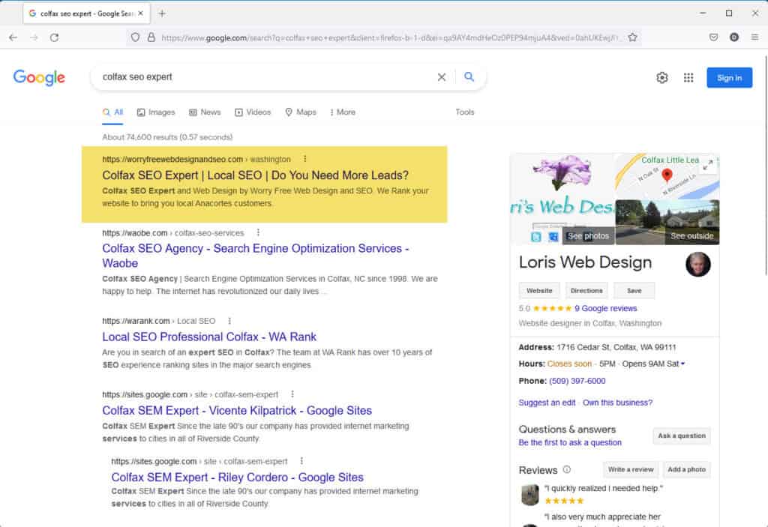Click the Add a photo button
Screen dimensions: 768x527
[687, 469]
